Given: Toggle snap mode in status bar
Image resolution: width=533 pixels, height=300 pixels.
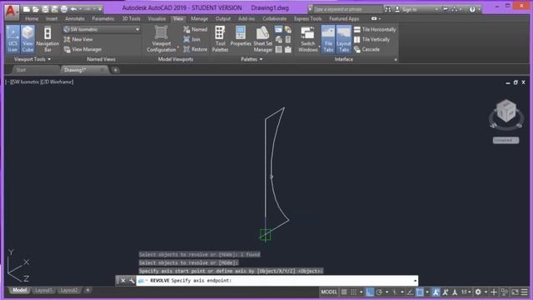Looking at the screenshot, I should click(x=353, y=292).
